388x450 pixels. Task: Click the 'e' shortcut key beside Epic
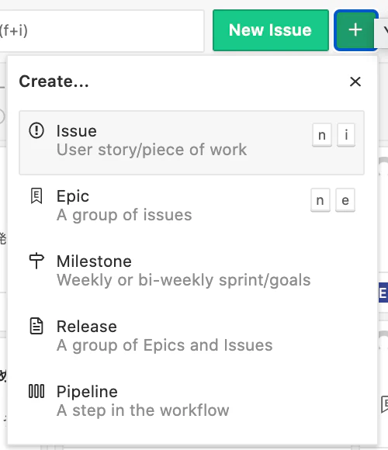(x=345, y=200)
